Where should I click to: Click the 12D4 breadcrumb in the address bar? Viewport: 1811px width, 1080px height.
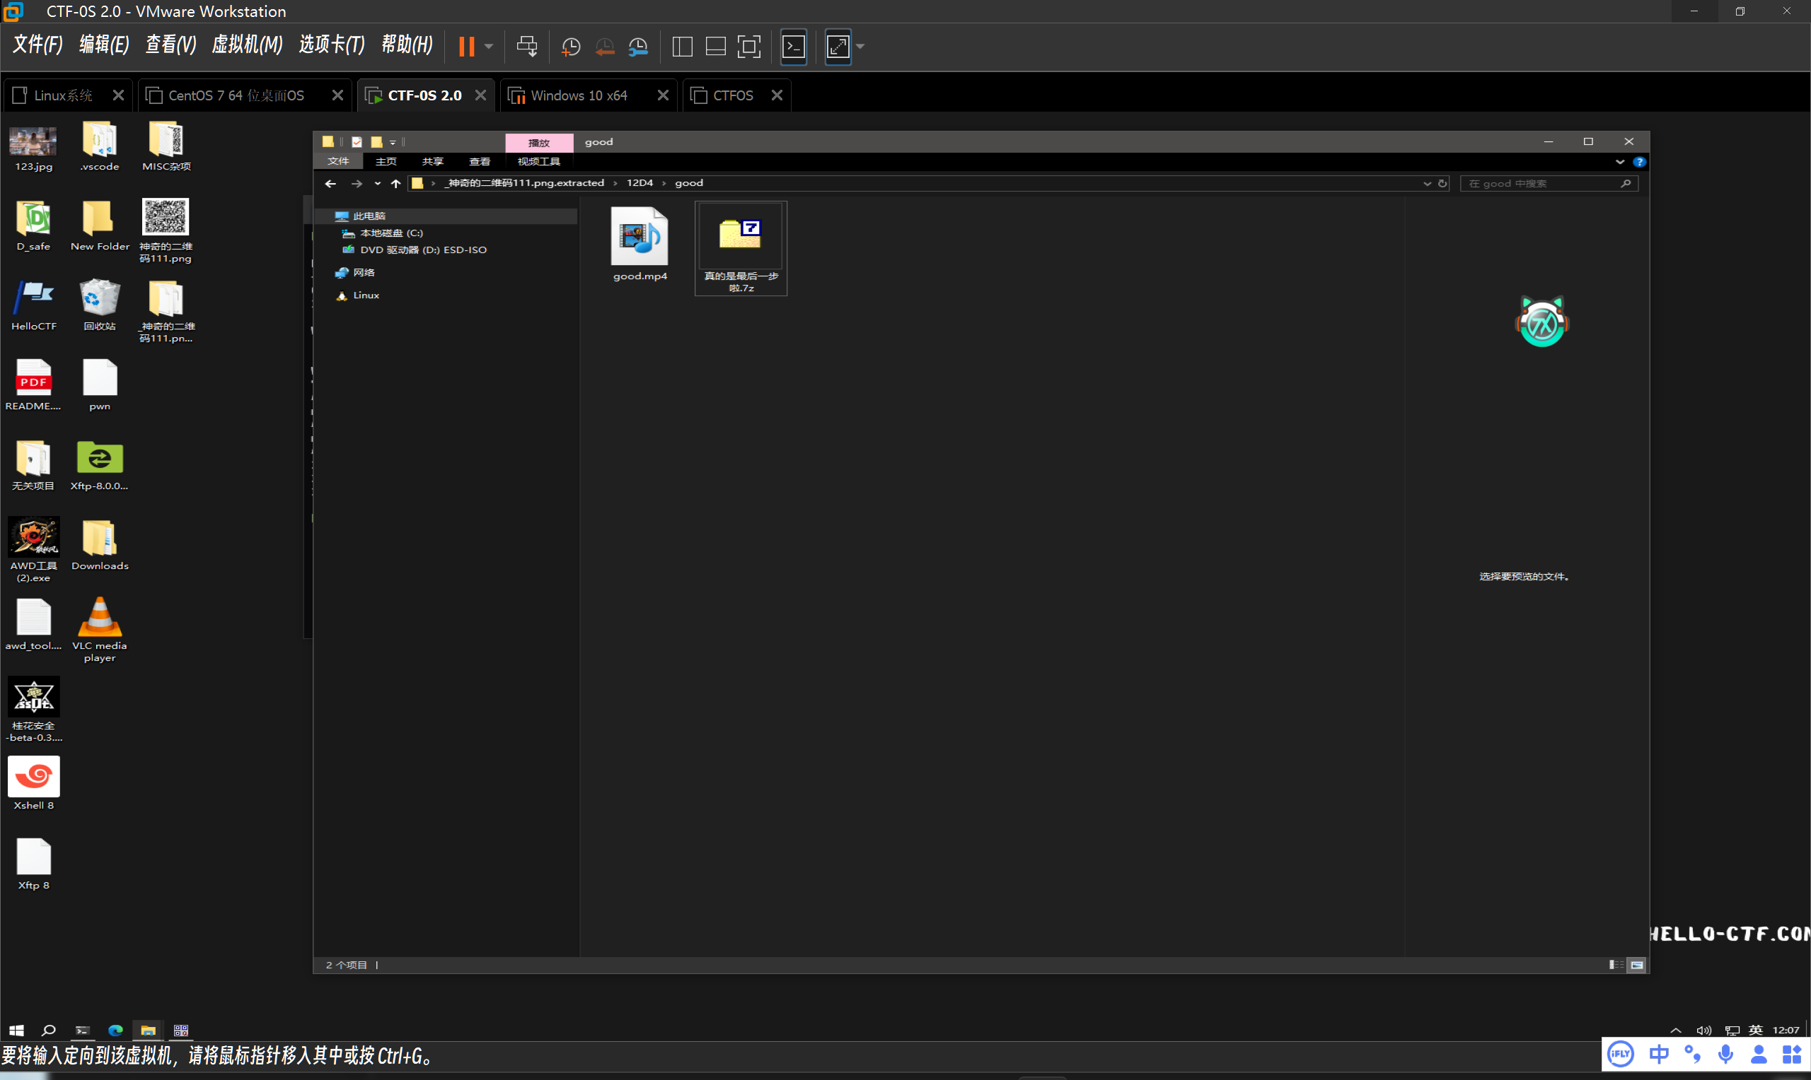pos(640,183)
